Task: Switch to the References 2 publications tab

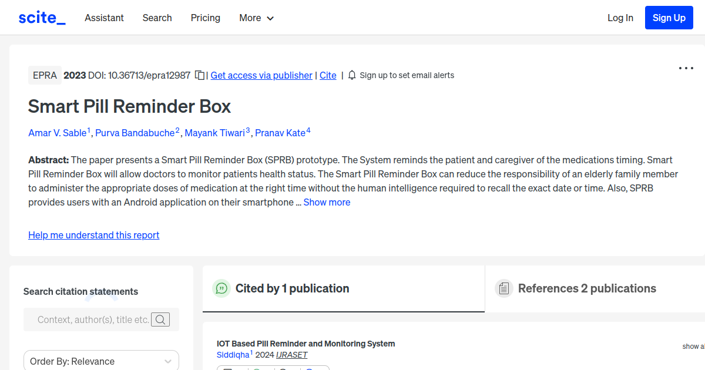Action: [x=587, y=288]
